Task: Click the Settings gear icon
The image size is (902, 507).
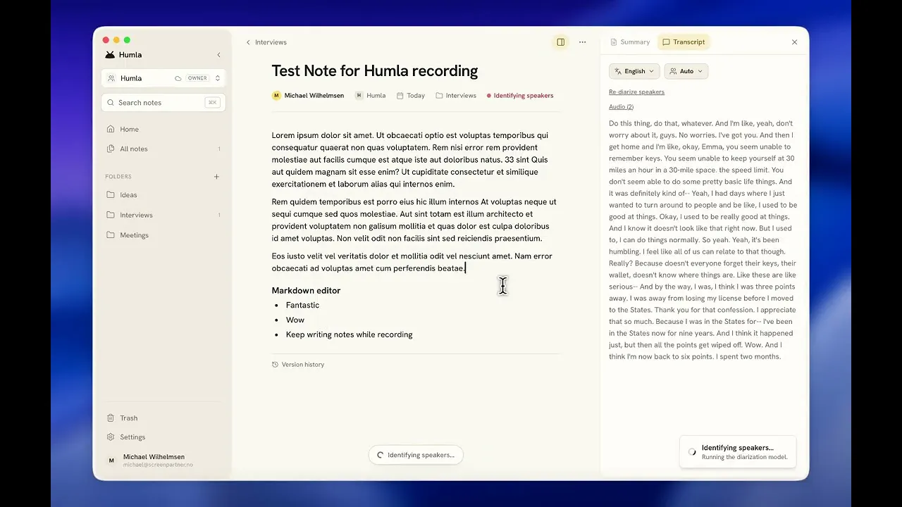Action: [111, 437]
